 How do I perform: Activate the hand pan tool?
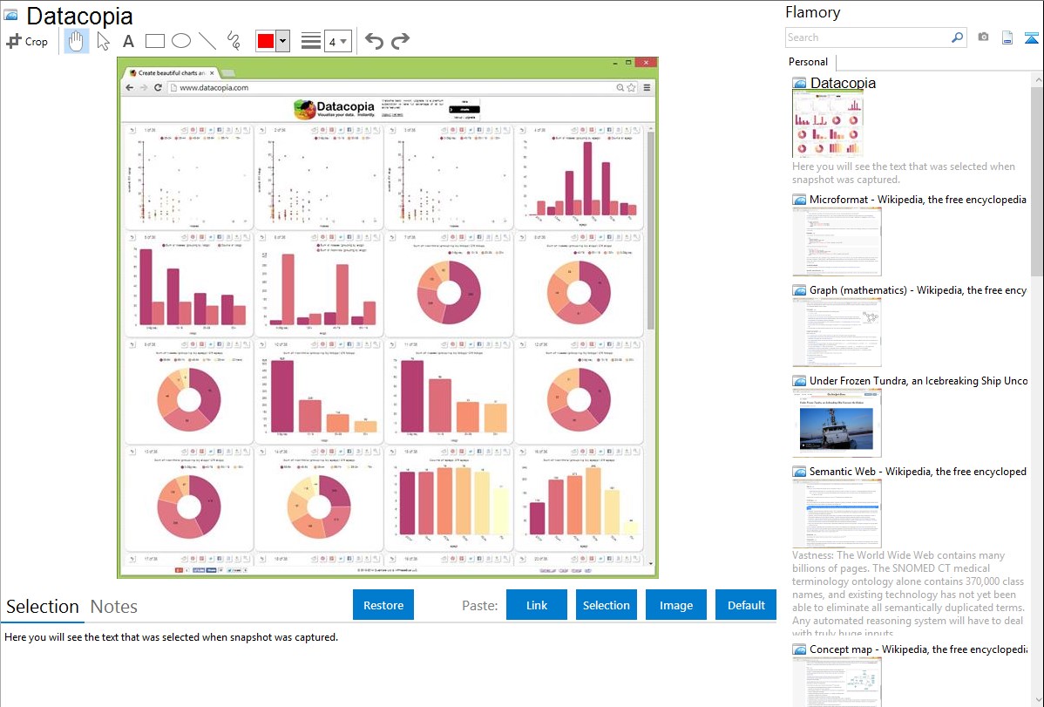(x=76, y=41)
